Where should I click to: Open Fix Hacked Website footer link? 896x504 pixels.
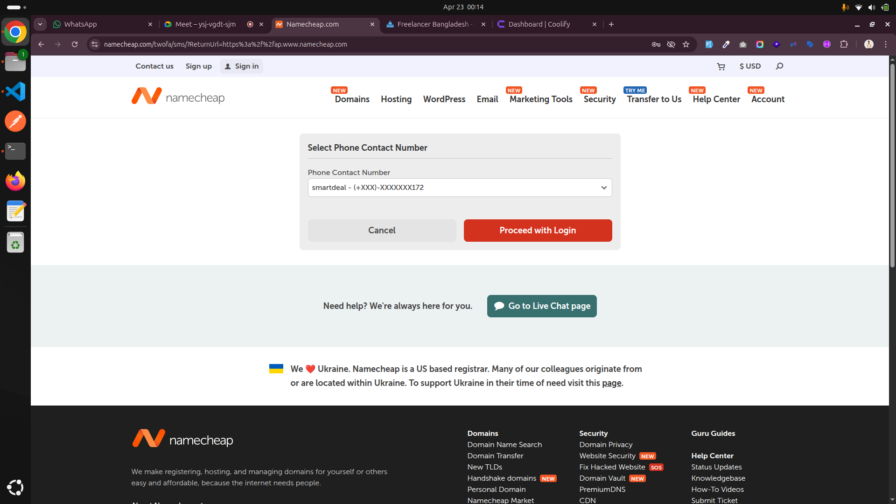(612, 467)
